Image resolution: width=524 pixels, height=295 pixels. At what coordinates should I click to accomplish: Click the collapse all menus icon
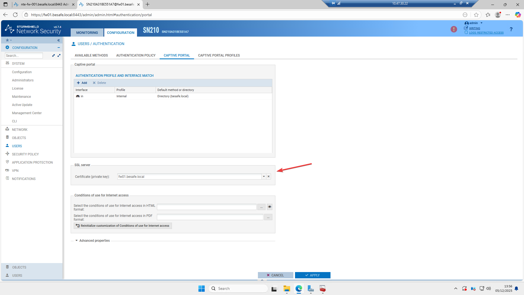point(53,55)
